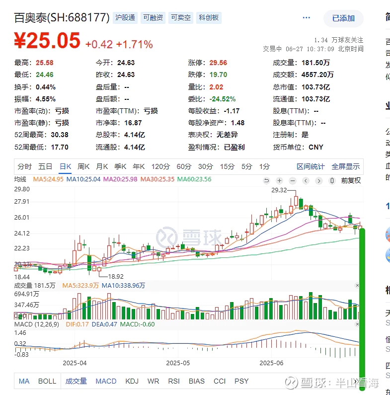Toggle the MA main indicator
The width and height of the screenshot is (390, 395).
pos(24,381)
